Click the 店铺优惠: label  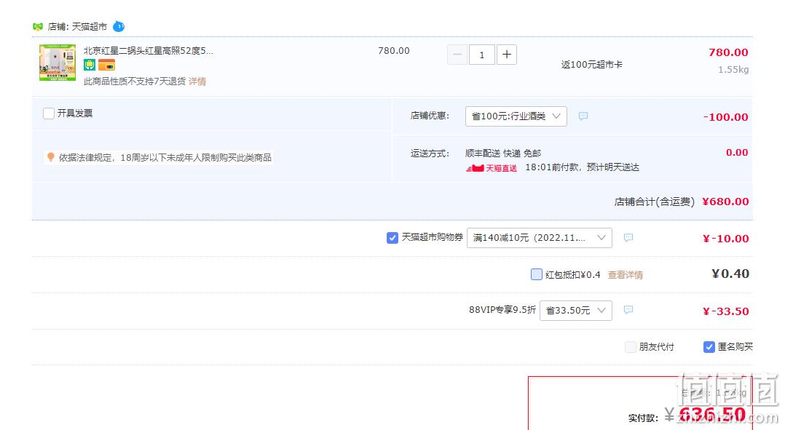430,116
